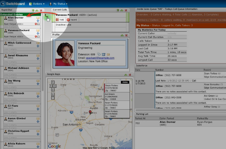This screenshot has height=149, width=226.
Task: Close the Google Maps panel
Action: point(130,75)
